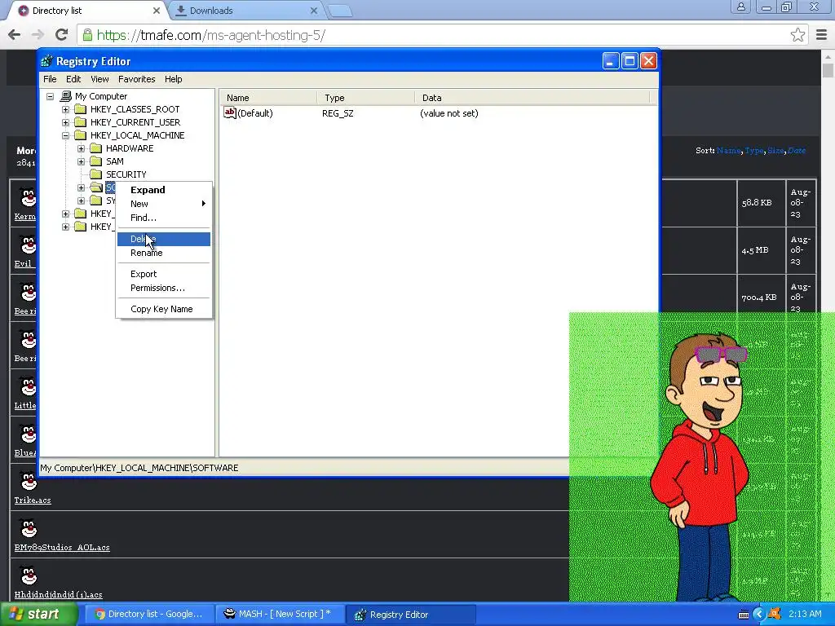Open the Help menu in Registry Editor
This screenshot has height=626, width=835.
(x=173, y=79)
